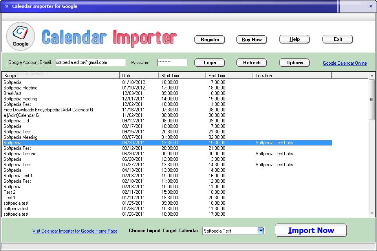The image size is (377, 251).
Task: Select the 'a [Advt]Calendar G' row
Action: [x=167, y=115]
